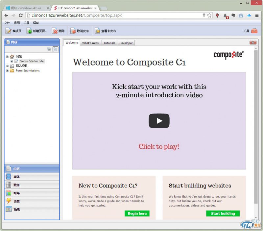The height and width of the screenshot is (231, 263).
Task: Open the Media perspective
Action: tap(32, 177)
